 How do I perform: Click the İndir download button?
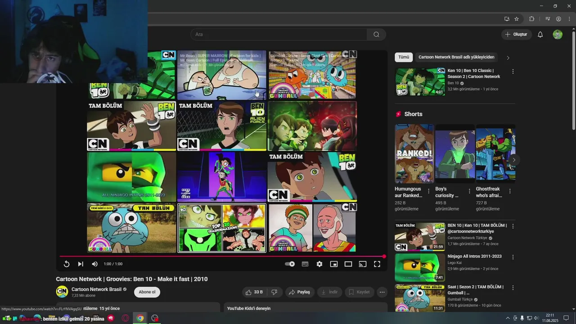(x=329, y=292)
